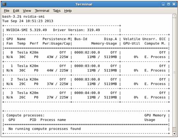
Task: Click bus id '0000:02:00.0'
Action: [x=87, y=52]
